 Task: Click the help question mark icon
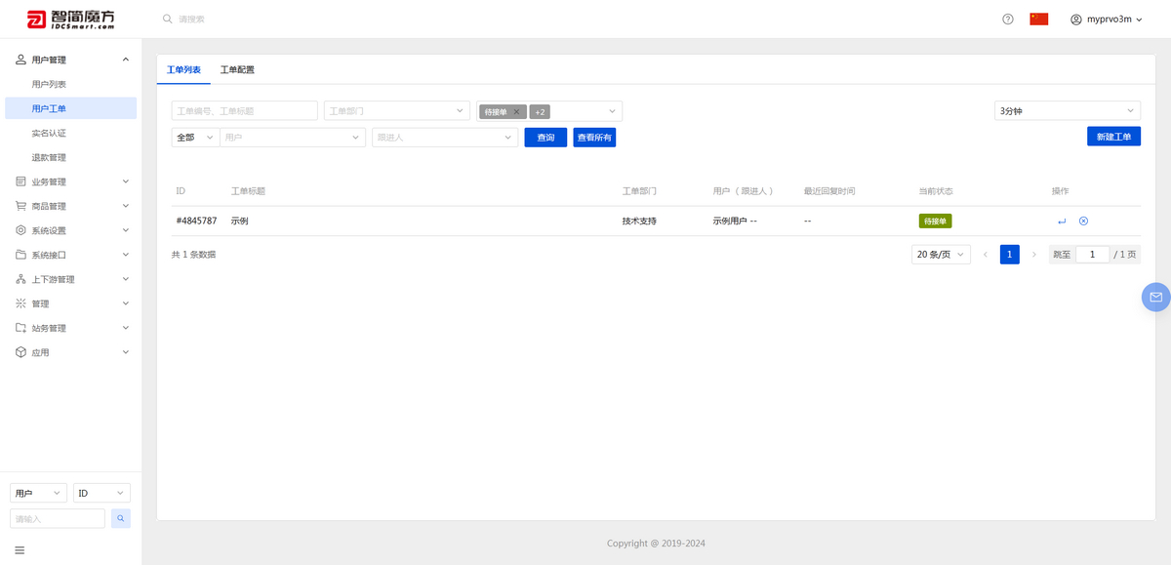pyautogui.click(x=1008, y=20)
